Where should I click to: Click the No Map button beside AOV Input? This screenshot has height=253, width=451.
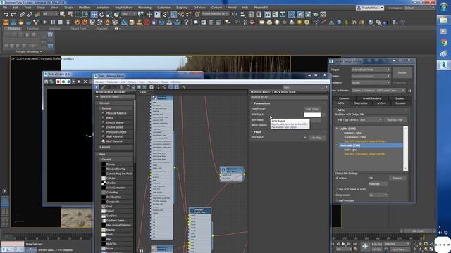click(316, 138)
